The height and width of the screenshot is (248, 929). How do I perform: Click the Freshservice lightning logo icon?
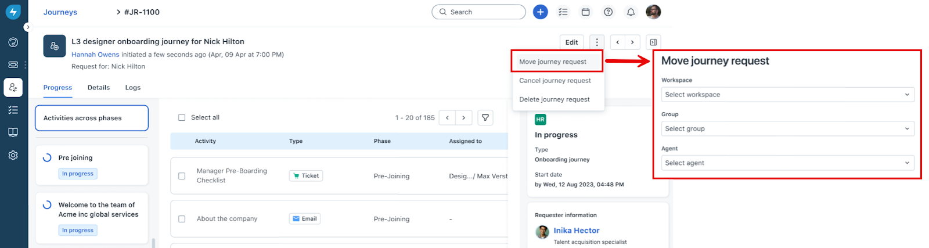coord(13,12)
